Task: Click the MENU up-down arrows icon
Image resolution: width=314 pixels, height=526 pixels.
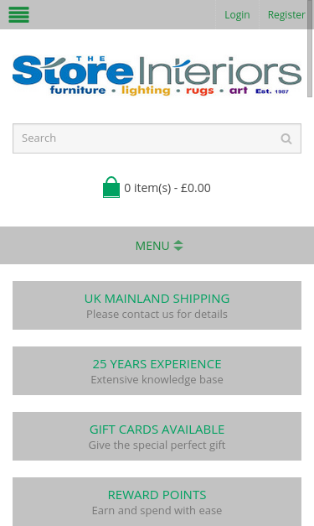Action: (x=178, y=246)
